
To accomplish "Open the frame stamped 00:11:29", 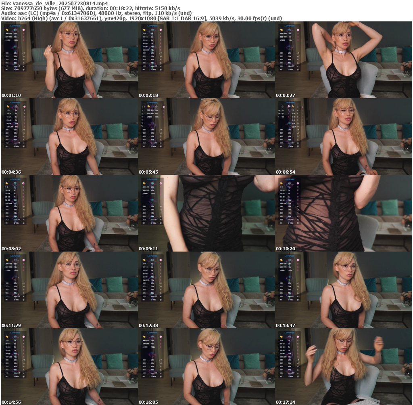I will (69, 290).
